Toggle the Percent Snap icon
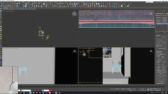This screenshot has height=94, width=168. coord(50,4)
